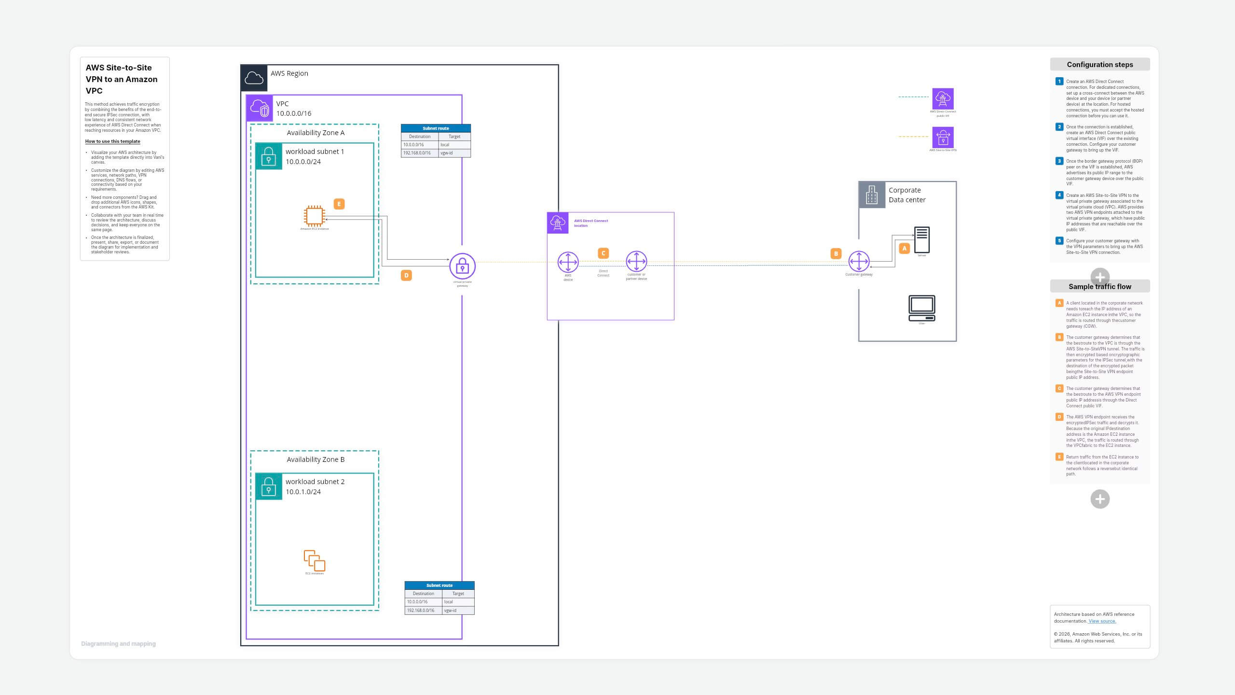The height and width of the screenshot is (695, 1235).
Task: Select the AWS Region label
Action: tap(289, 73)
